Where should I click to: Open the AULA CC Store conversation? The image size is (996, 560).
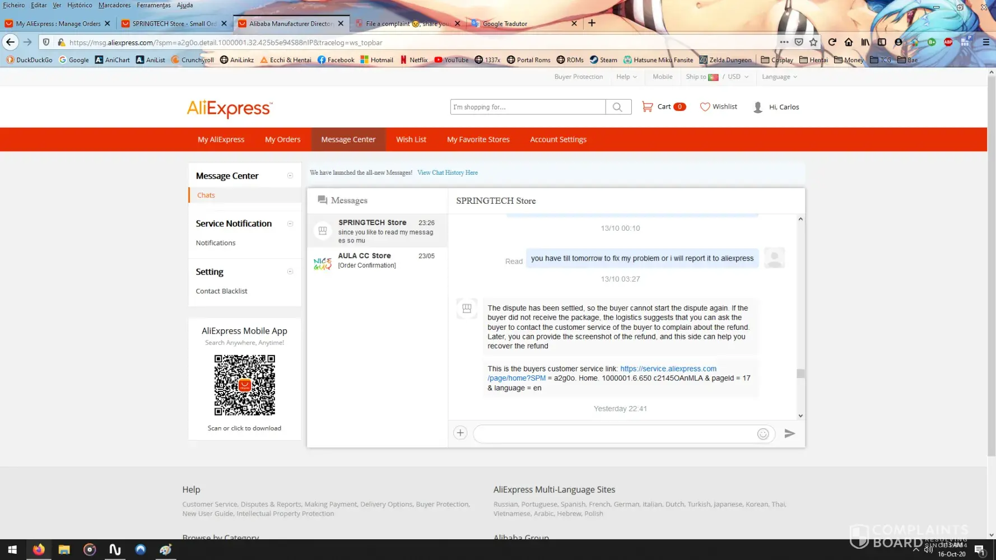[x=377, y=260]
